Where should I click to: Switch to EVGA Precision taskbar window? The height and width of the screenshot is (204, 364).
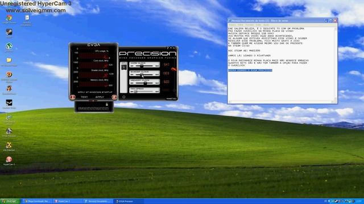(128, 201)
